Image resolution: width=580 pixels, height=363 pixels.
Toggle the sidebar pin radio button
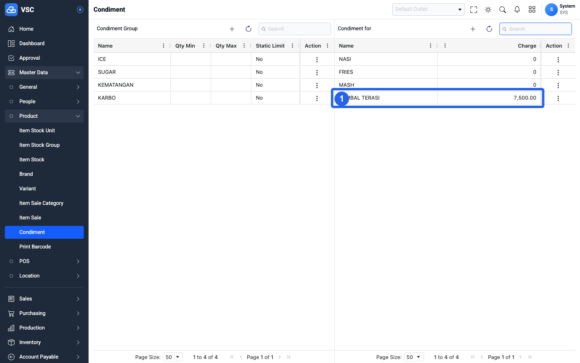click(x=80, y=10)
